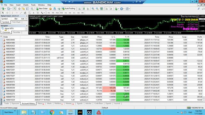Select the Horizontal Line drawing tool
This screenshot has height=115, width=205.
pos(17,13)
